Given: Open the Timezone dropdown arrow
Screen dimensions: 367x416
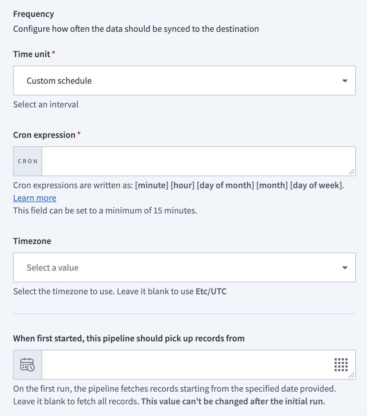Looking at the screenshot, I should [345, 268].
